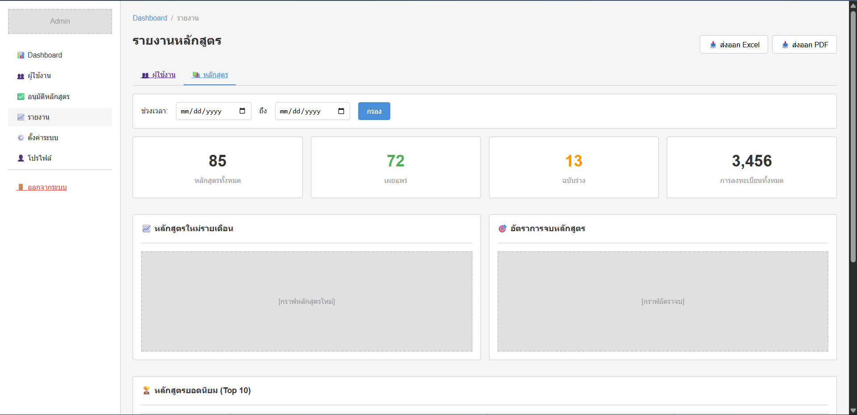Click the 3,456 total registrations card
This screenshot has height=415, width=857.
point(751,167)
